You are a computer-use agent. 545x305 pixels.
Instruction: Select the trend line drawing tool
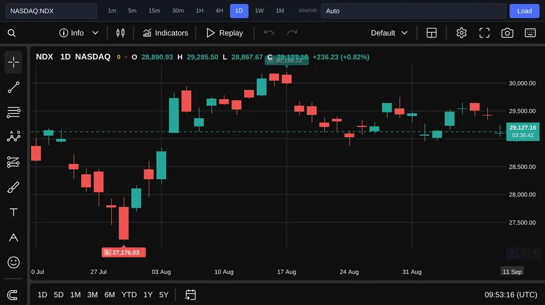pos(14,87)
